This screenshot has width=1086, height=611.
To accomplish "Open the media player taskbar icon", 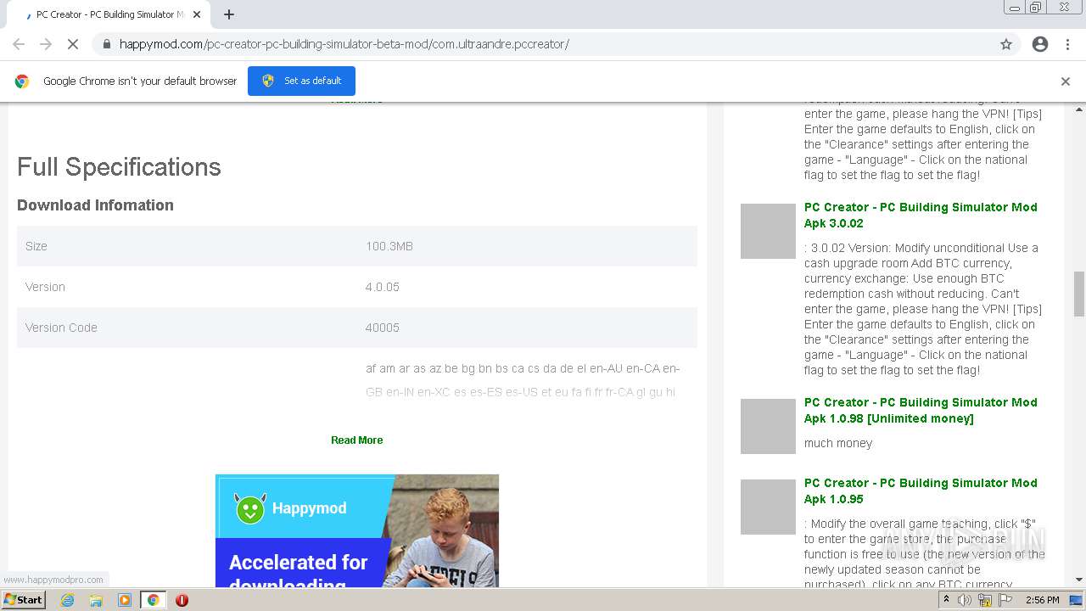I will [125, 600].
